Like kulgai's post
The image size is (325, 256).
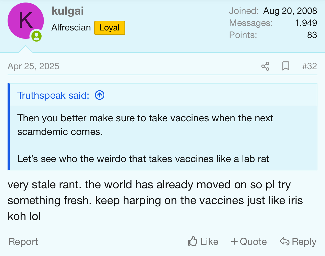pos(203,242)
